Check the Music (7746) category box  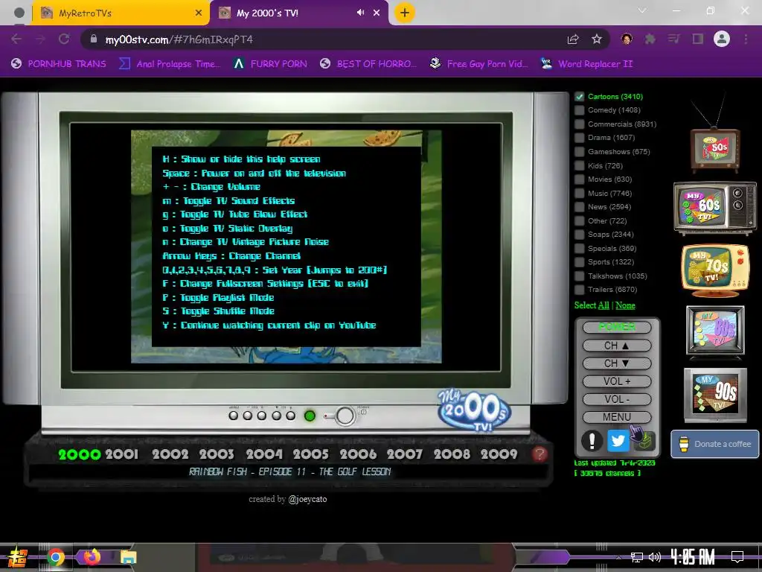pos(579,193)
